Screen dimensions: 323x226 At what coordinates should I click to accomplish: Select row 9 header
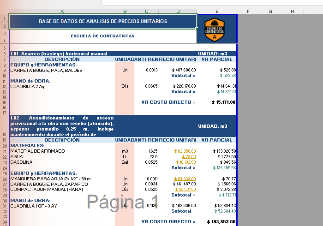(x=4, y=71)
